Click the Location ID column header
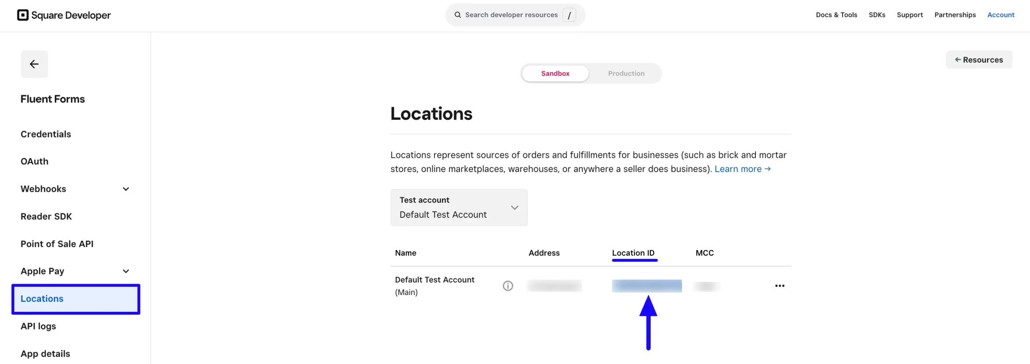The height and width of the screenshot is (364, 1030). pyautogui.click(x=633, y=253)
